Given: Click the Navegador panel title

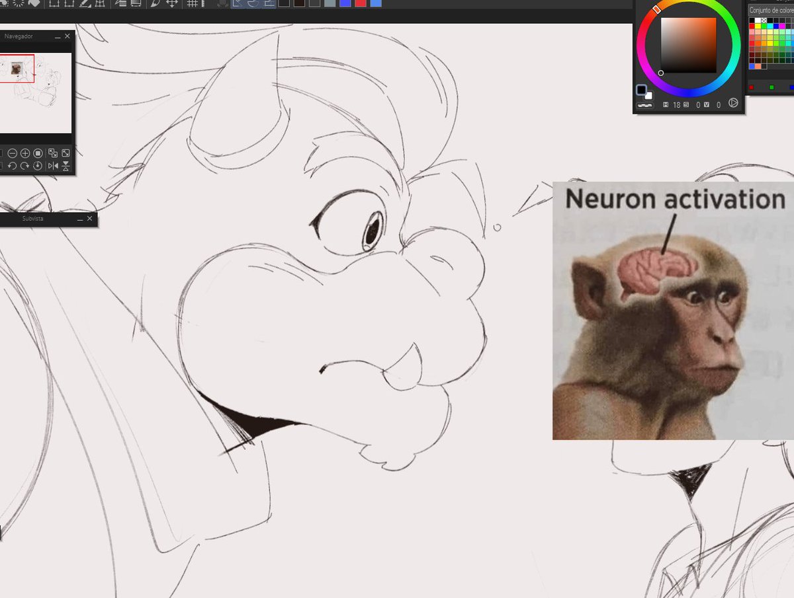Looking at the screenshot, I should (x=19, y=36).
